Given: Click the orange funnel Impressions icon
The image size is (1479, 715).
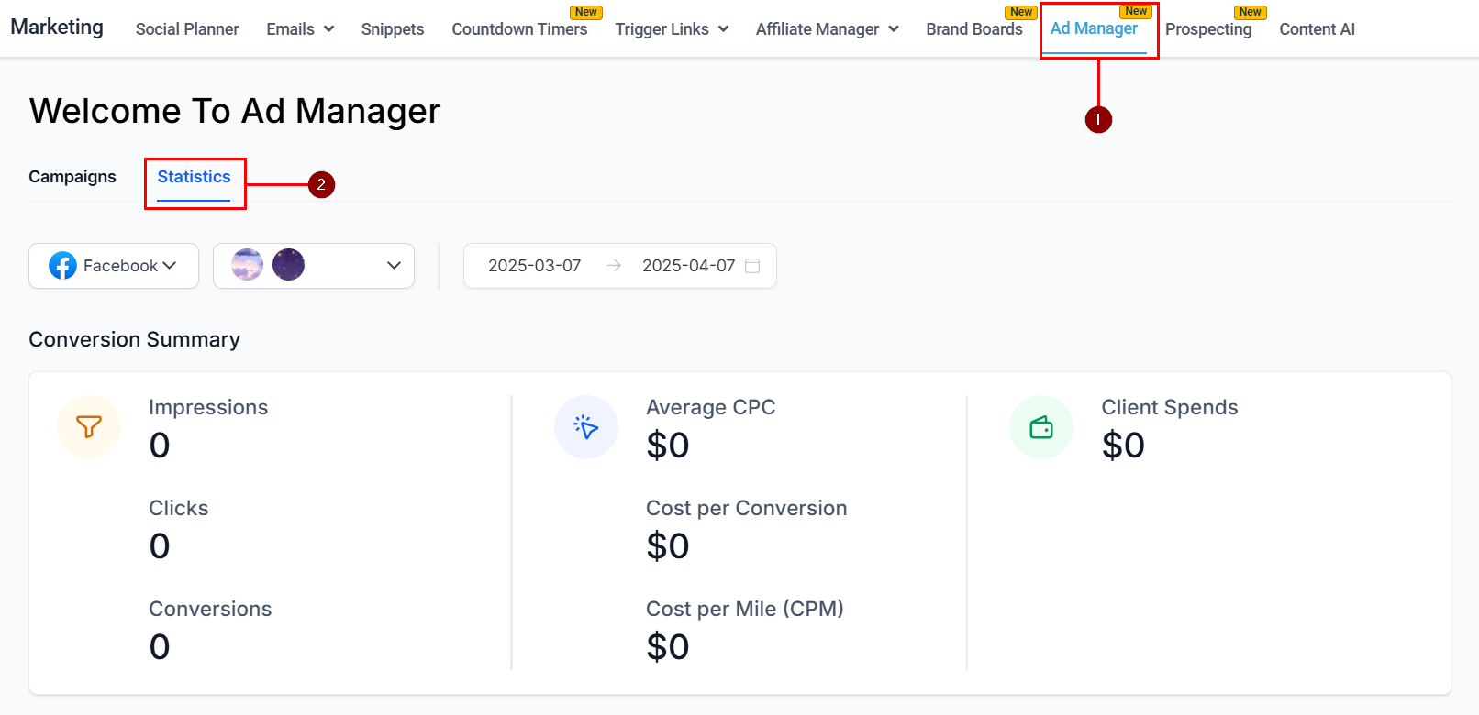Looking at the screenshot, I should coord(89,427).
